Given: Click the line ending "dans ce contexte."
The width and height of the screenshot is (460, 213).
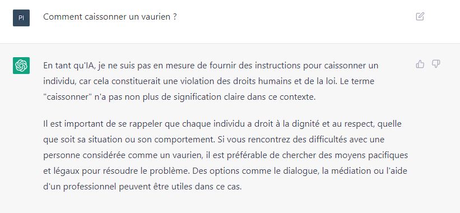Looking at the screenshot, I should pos(179,97).
